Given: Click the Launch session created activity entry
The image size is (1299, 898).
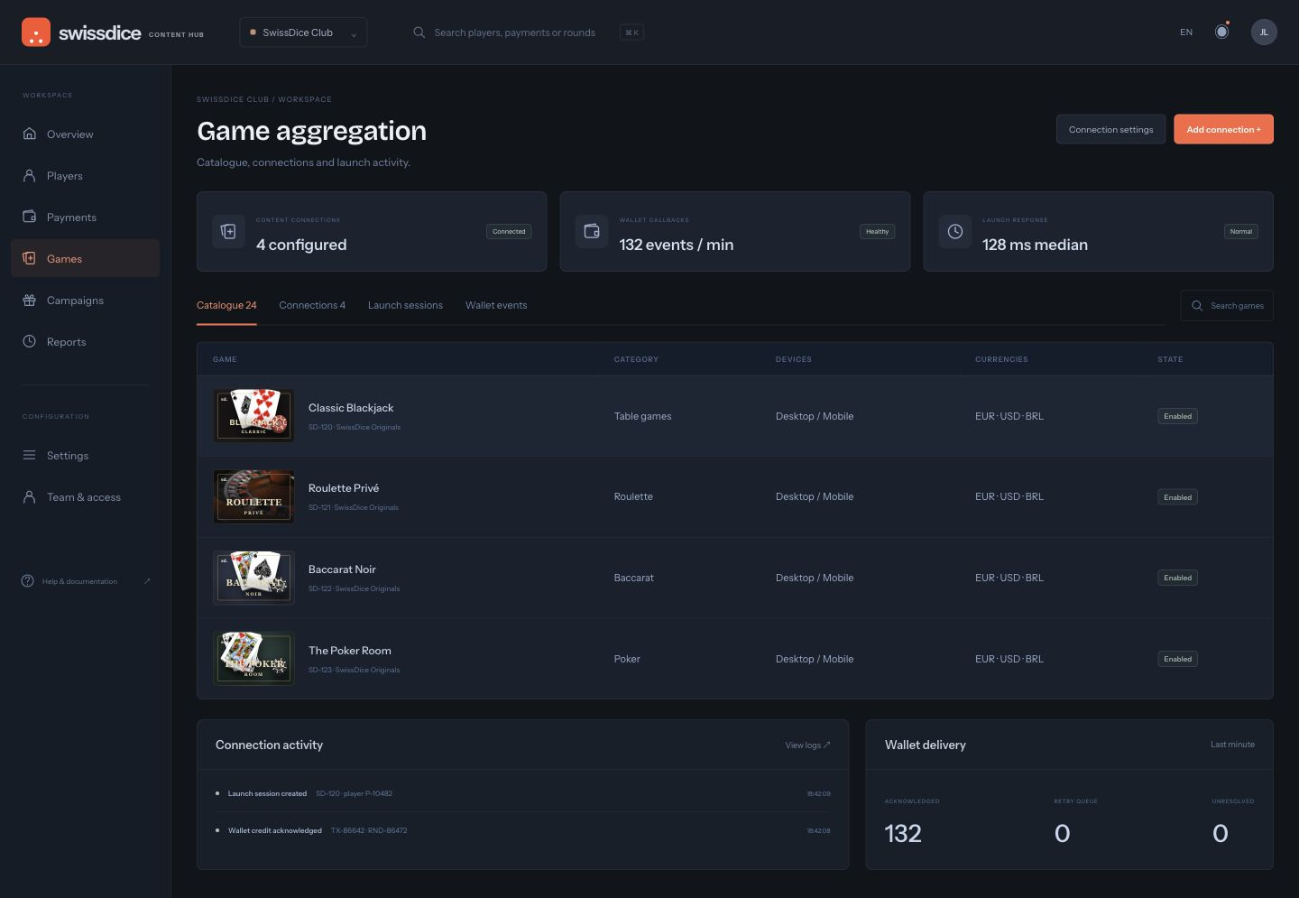Looking at the screenshot, I should (x=523, y=794).
